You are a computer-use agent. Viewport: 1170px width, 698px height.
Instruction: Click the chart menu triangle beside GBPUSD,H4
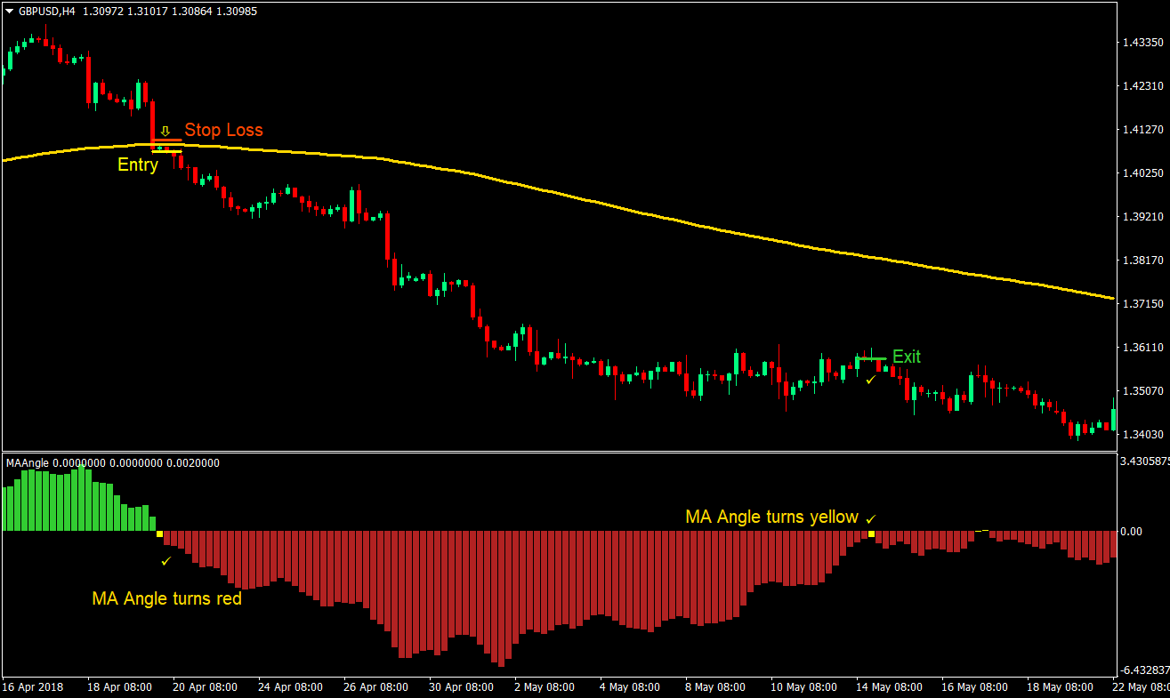(x=10, y=12)
